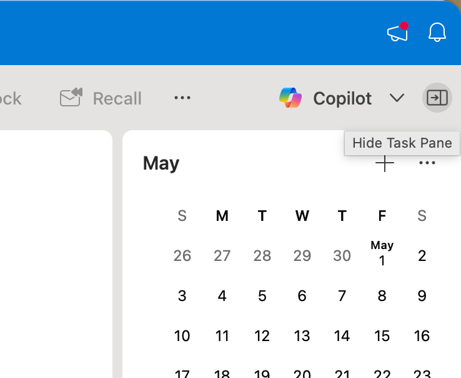Open the megaphone what's new icon
The width and height of the screenshot is (461, 378).
(398, 32)
